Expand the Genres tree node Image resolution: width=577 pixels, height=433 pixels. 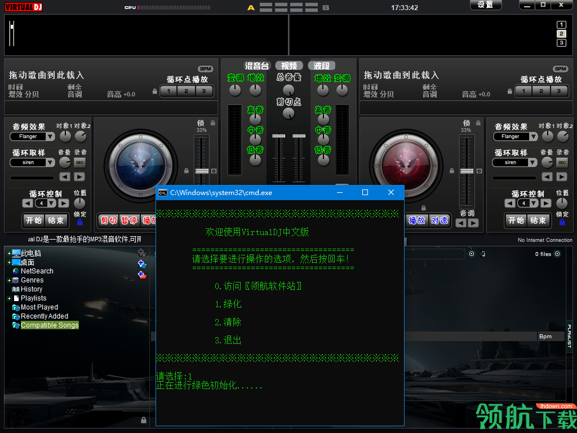point(9,281)
